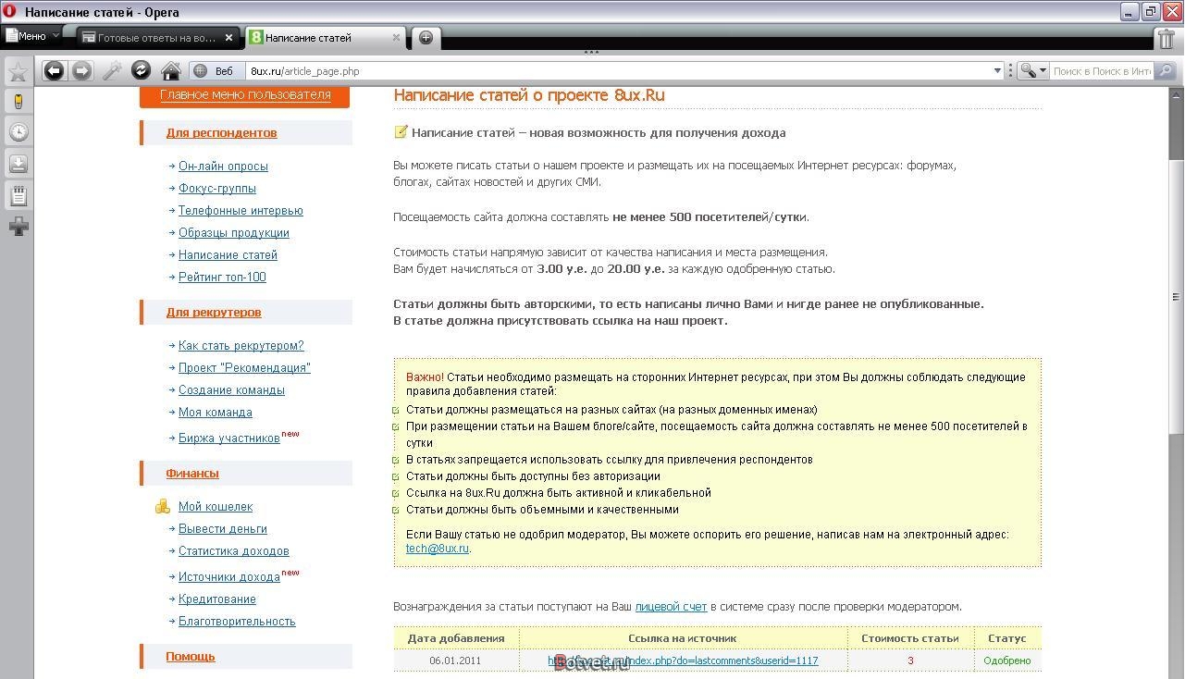Click the Веб site security badge

click(216, 71)
